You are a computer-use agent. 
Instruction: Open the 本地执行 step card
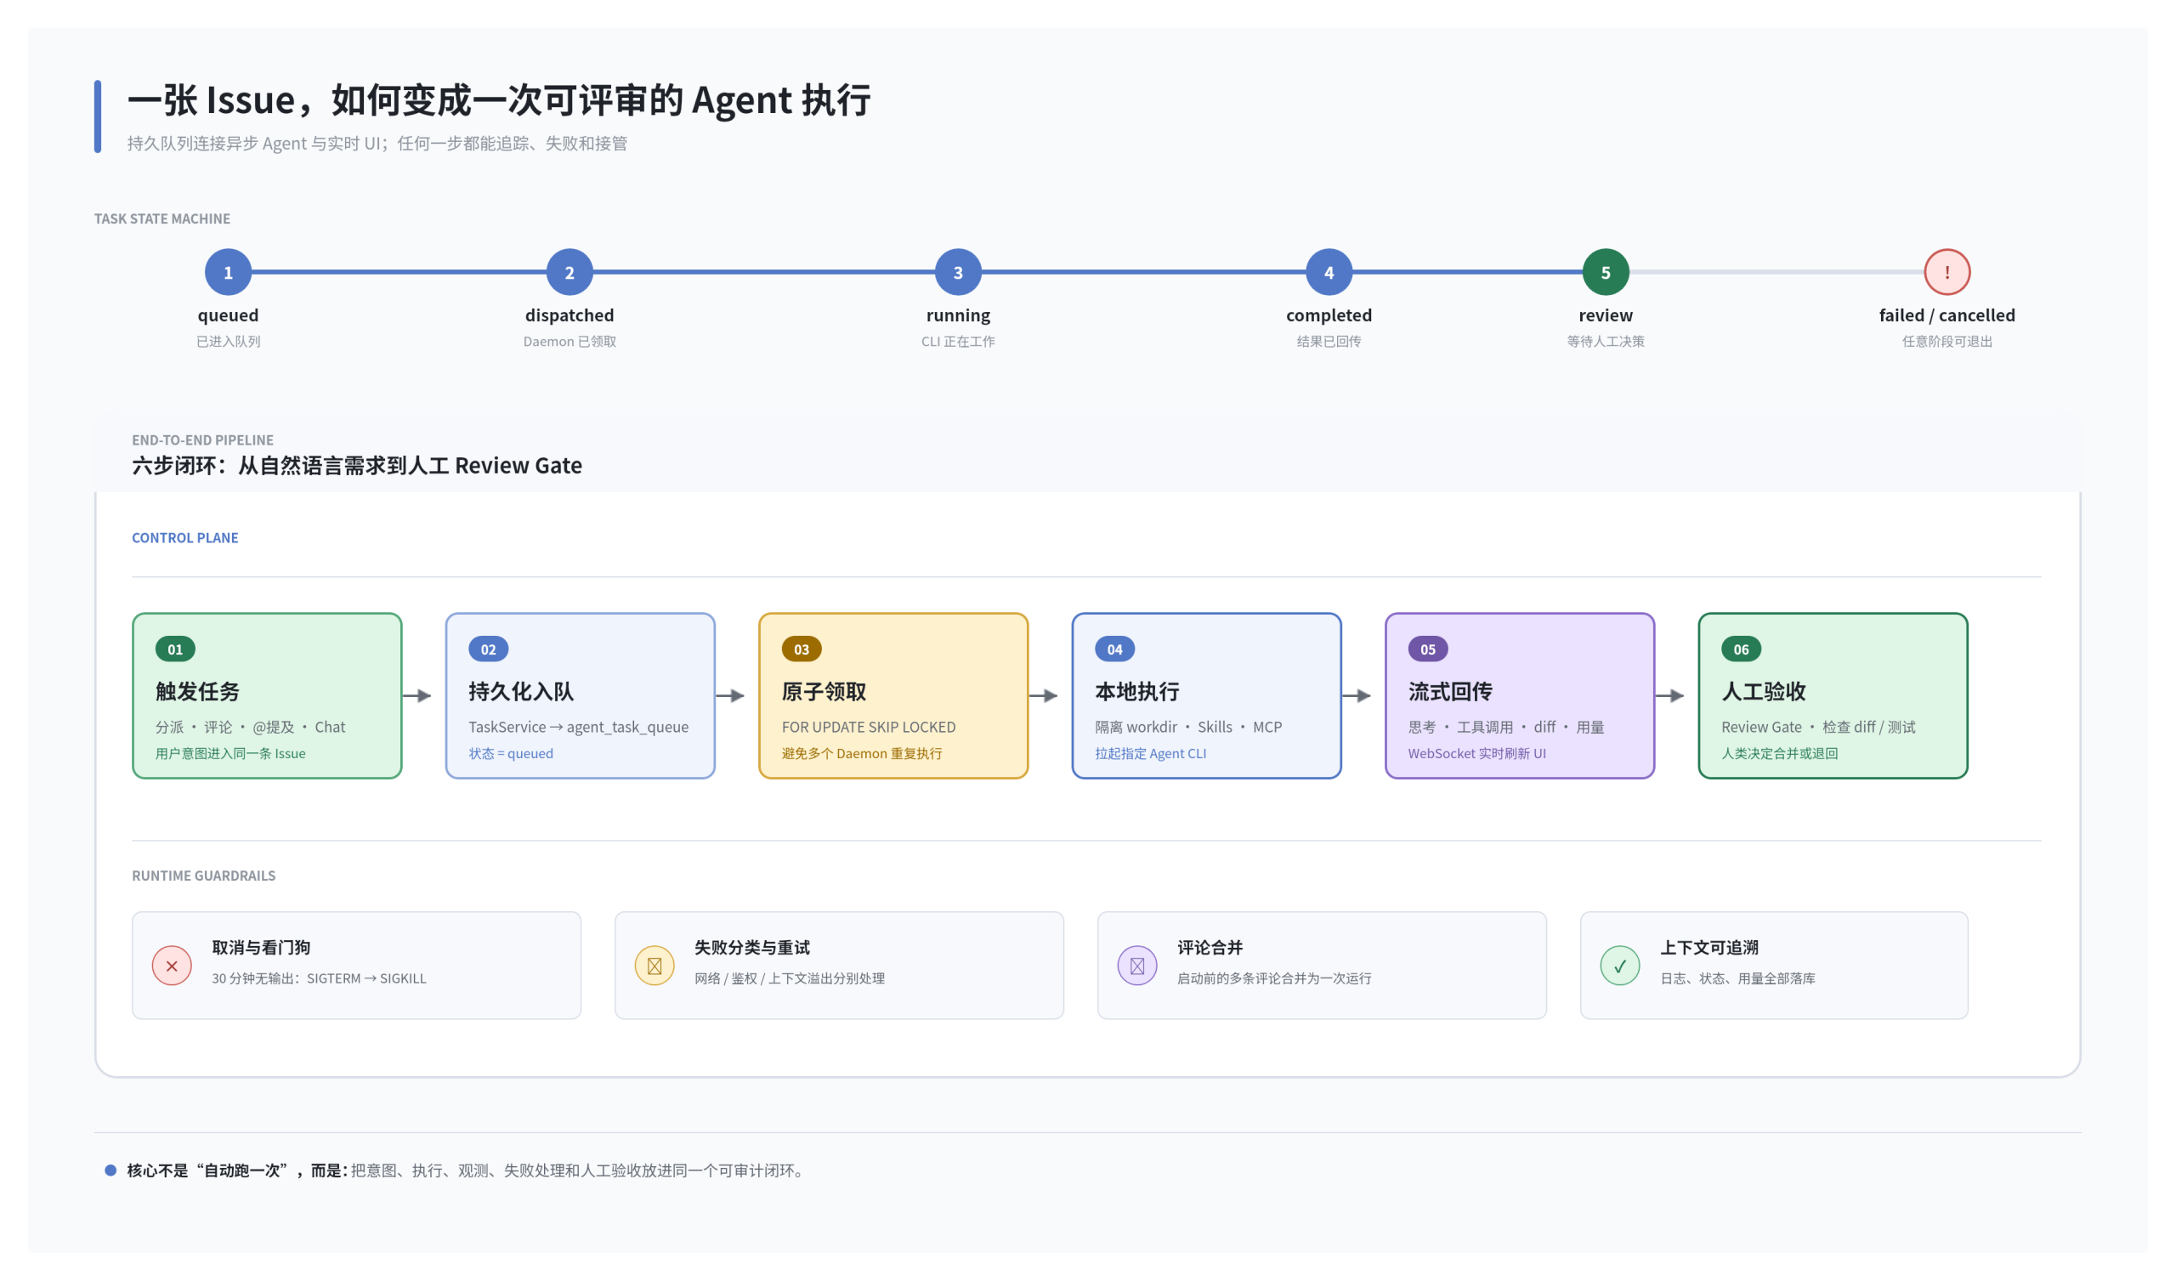(1207, 696)
